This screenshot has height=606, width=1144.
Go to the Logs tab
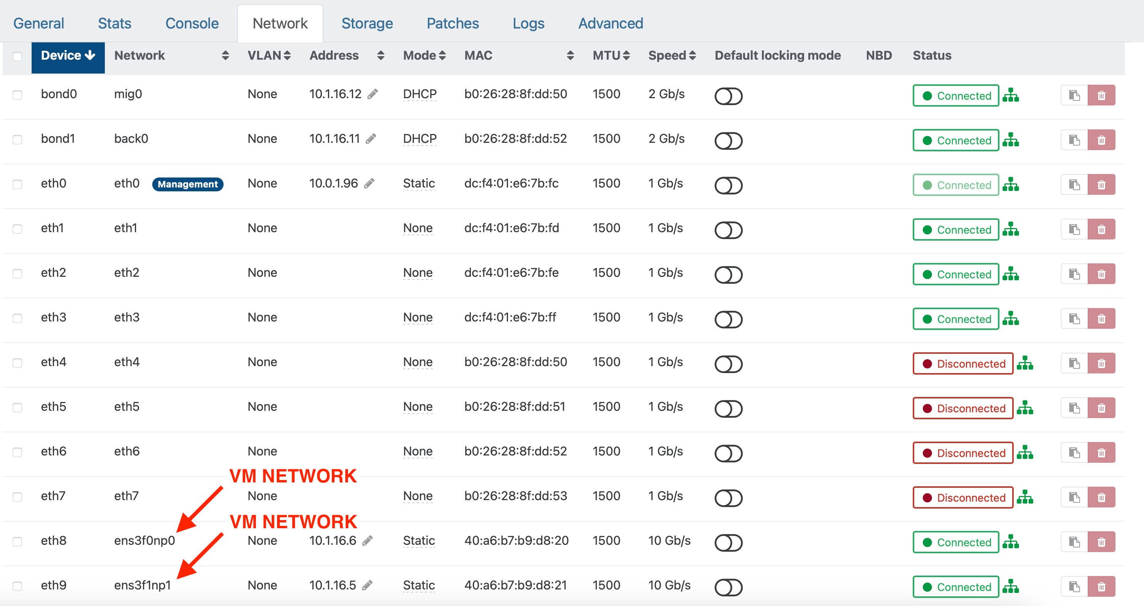[x=528, y=23]
